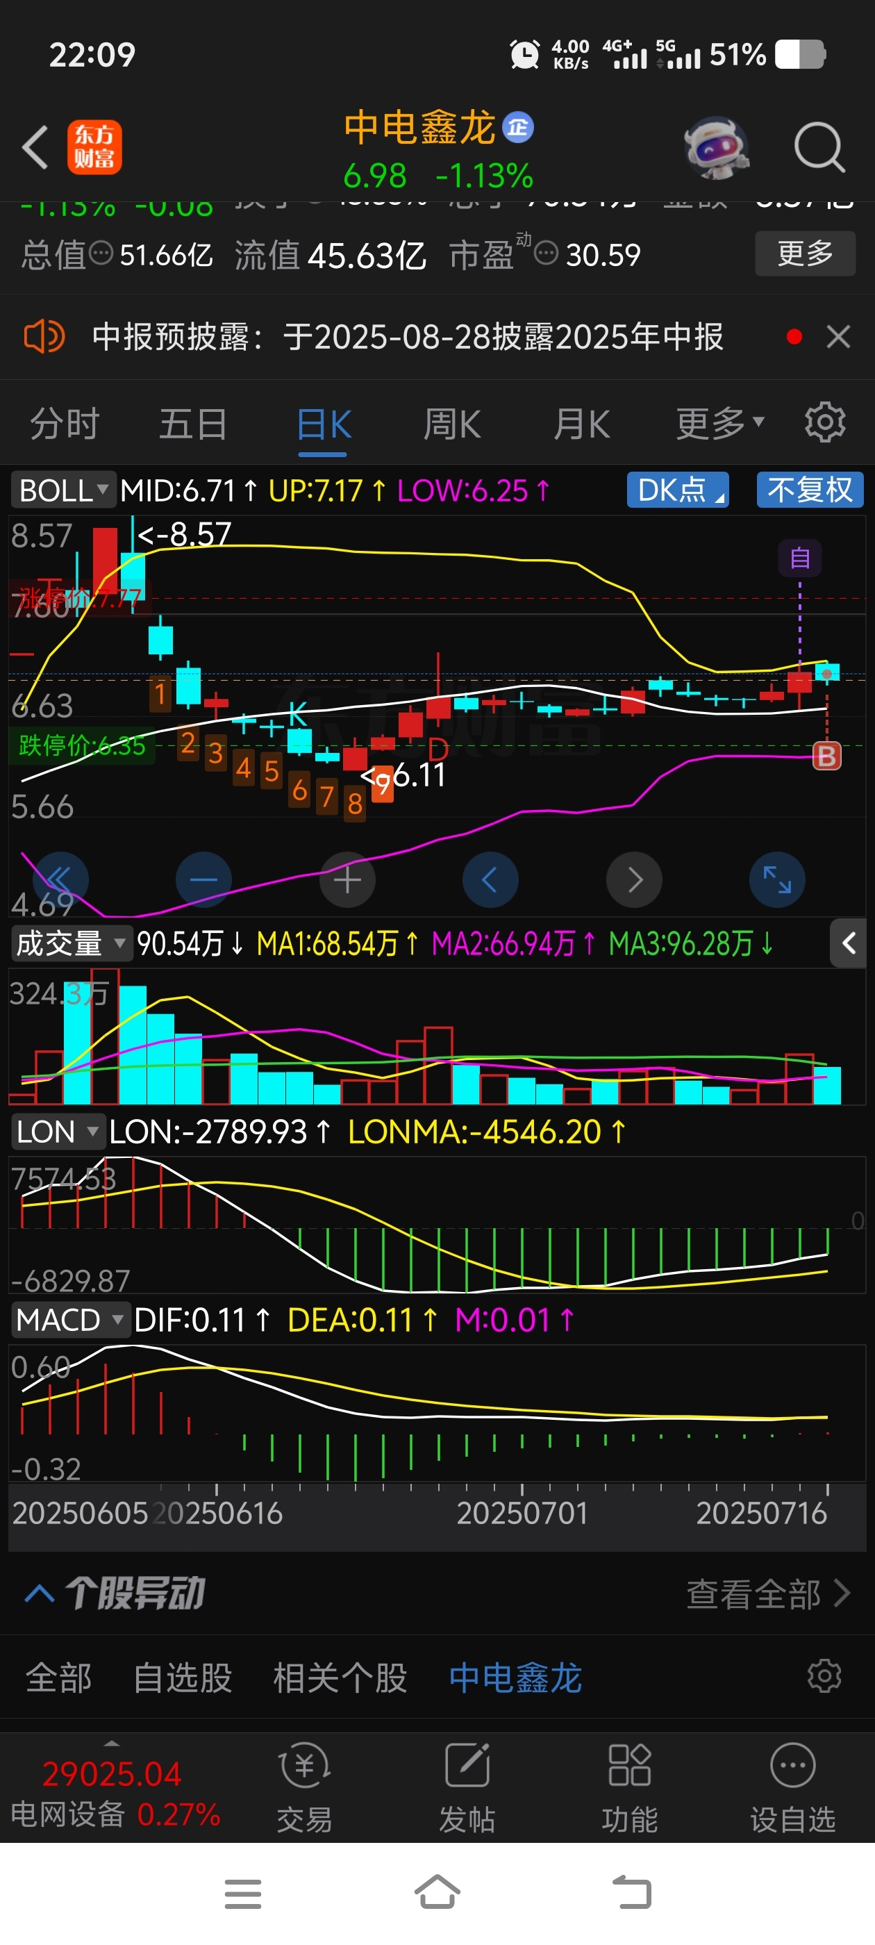The image size is (875, 1945).
Task: Tap 市盈 value 30.59
Action: click(603, 255)
